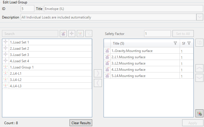This screenshot has width=204, height=127.
Task: Click the load set filter icon
Action: click(72, 34)
